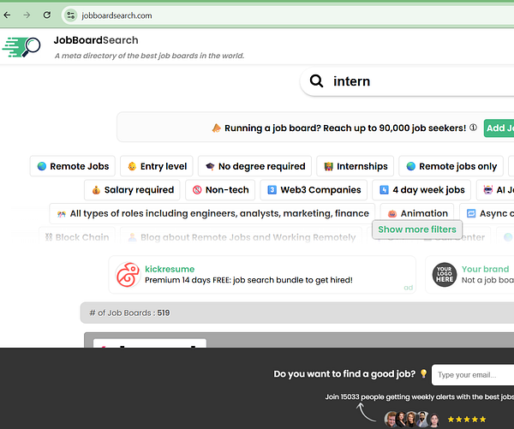Go back using the browser back arrow
This screenshot has height=429, width=514.
(7, 15)
